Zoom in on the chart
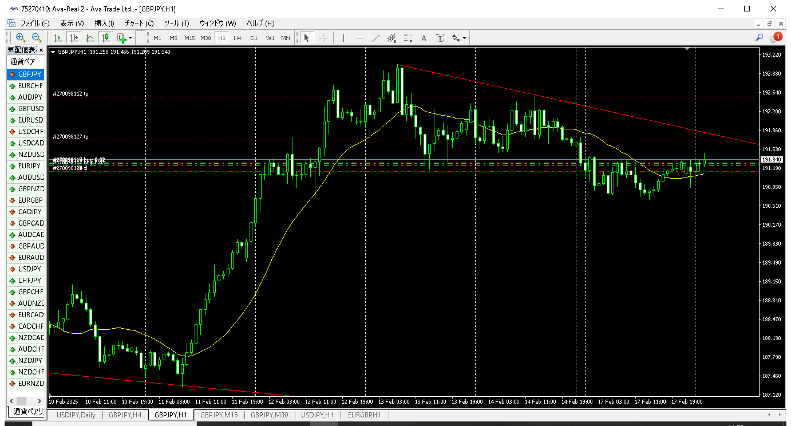This screenshot has height=426, width=791. 21,38
